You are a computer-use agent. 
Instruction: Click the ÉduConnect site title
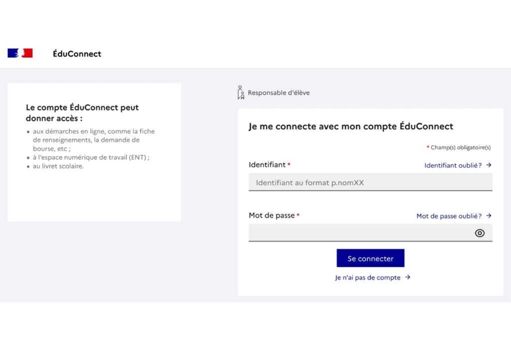point(77,54)
